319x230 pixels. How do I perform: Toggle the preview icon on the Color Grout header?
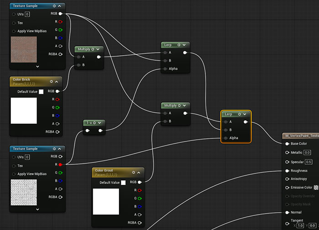coord(134,172)
